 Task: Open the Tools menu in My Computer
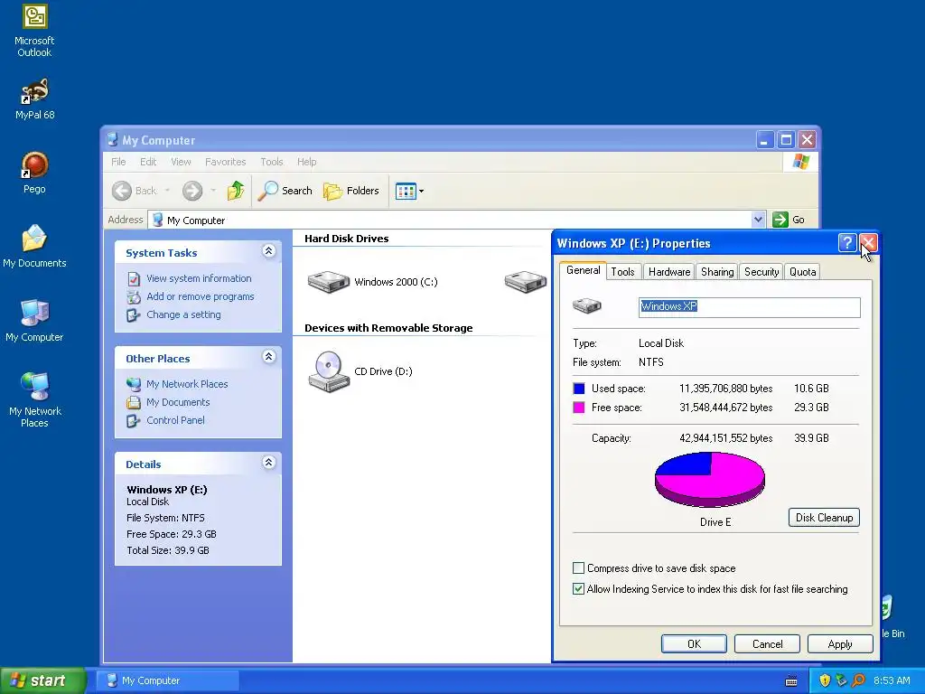pos(272,162)
